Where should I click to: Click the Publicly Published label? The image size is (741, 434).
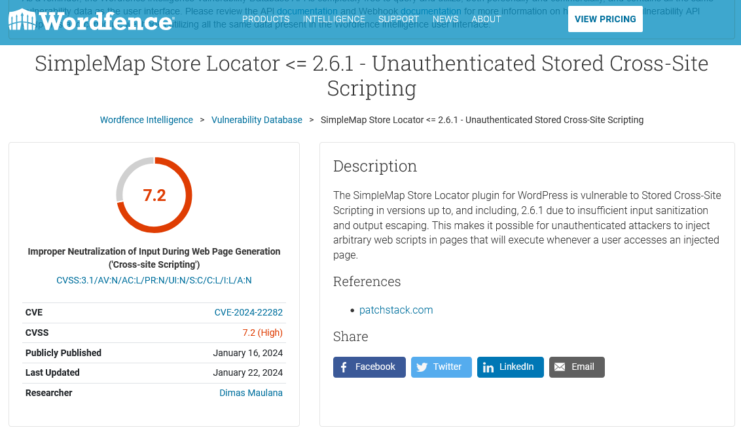point(63,353)
